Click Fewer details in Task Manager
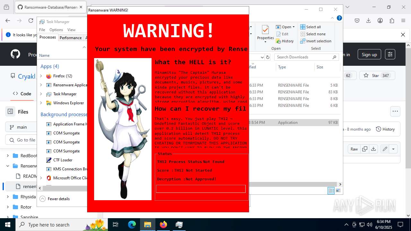Image resolution: width=411 pixels, height=231 pixels. coord(55,199)
